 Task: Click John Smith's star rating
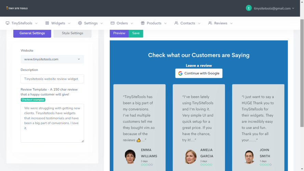point(266,165)
